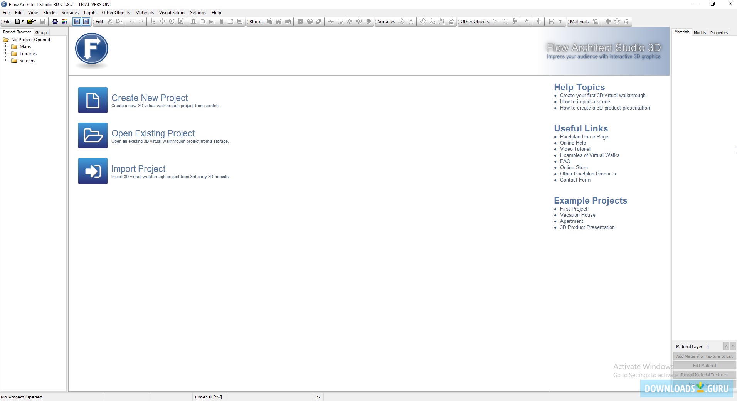Click the grid snap toolbar icon

[x=193, y=21]
